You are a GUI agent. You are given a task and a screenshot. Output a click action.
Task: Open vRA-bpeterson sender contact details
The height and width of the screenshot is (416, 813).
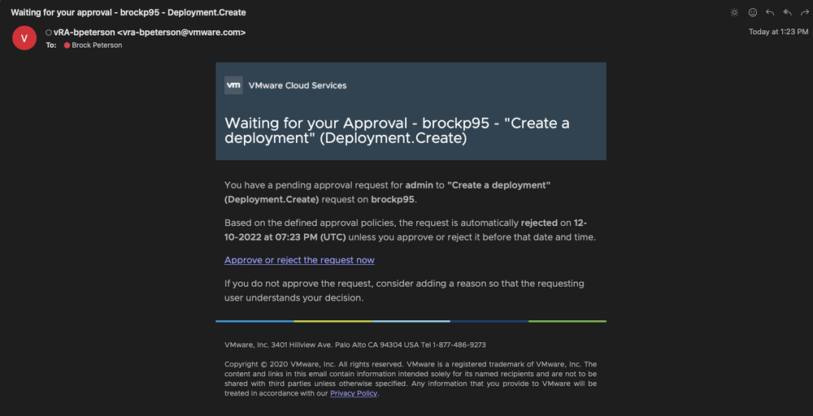point(150,32)
